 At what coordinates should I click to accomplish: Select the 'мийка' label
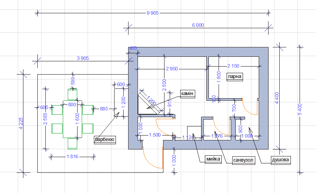click(x=213, y=159)
